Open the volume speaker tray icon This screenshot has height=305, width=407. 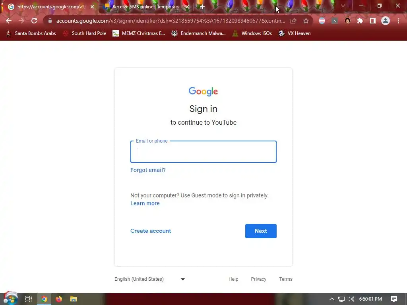[351, 299]
